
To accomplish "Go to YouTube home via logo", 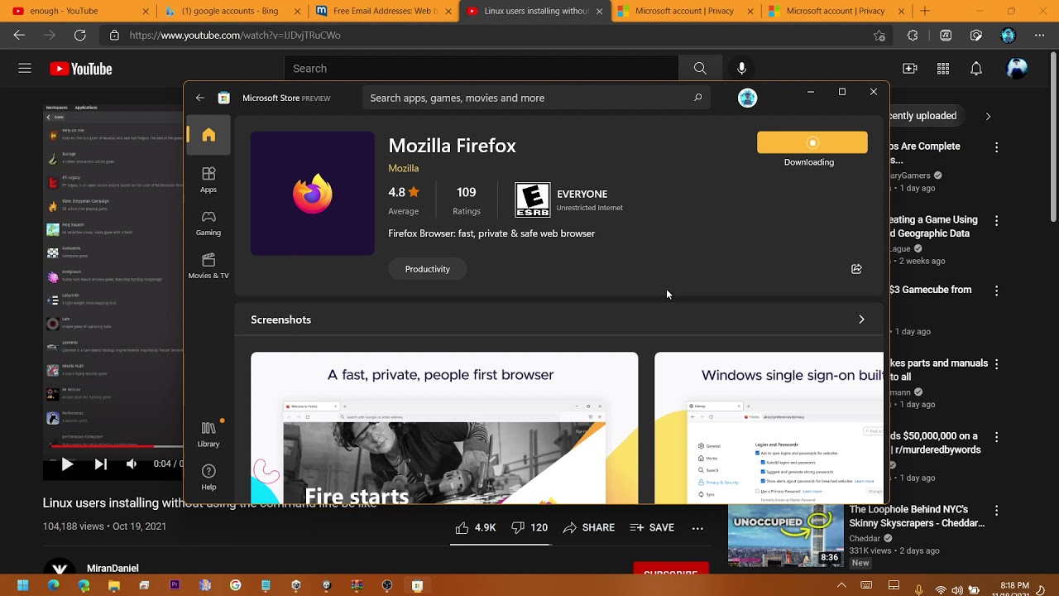I will coord(81,69).
